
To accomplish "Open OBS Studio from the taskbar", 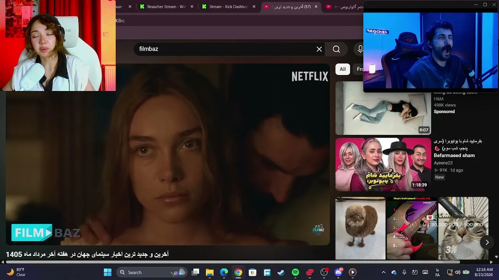I will (x=324, y=272).
